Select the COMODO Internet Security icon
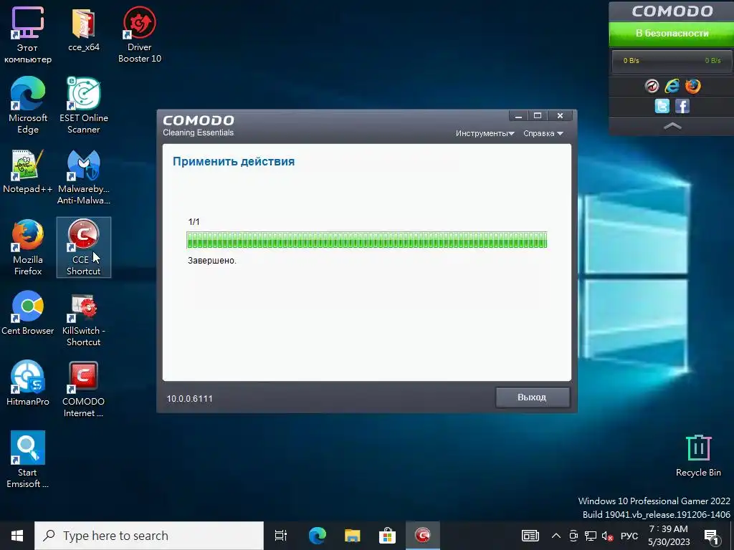Viewport: 734px width, 550px height. 84,389
